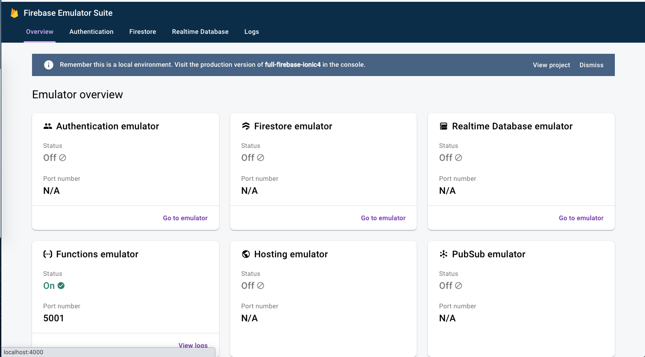
Task: Go to emulator in Firestore card
Action: [383, 218]
